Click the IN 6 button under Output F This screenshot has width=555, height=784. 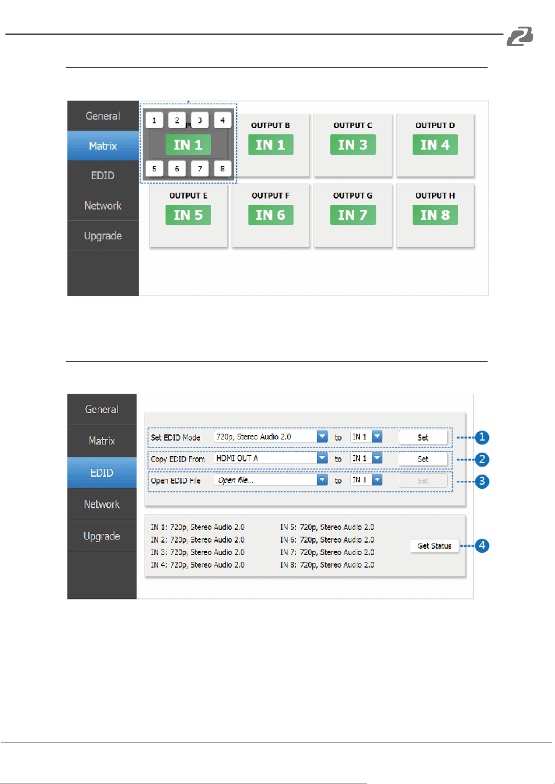271,215
